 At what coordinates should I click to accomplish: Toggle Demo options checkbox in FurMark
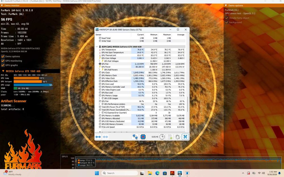[x=3, y=56]
